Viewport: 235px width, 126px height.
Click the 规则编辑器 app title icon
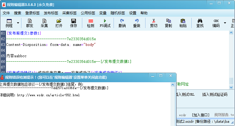[4, 5]
